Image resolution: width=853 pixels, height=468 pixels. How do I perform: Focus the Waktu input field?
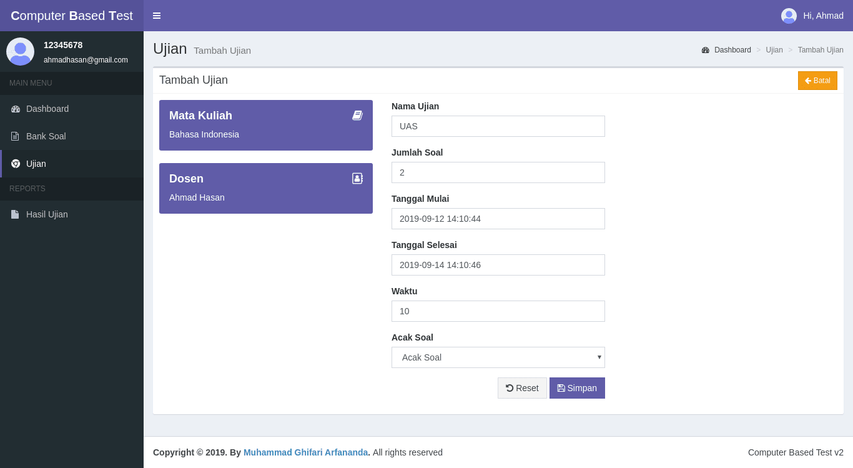click(498, 311)
